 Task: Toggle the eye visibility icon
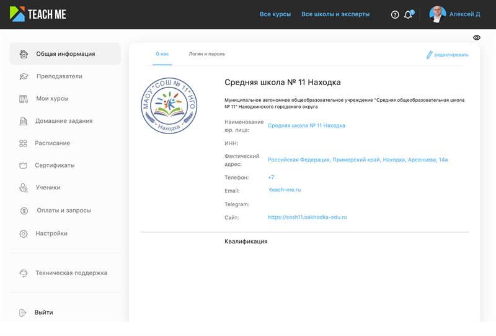(477, 38)
